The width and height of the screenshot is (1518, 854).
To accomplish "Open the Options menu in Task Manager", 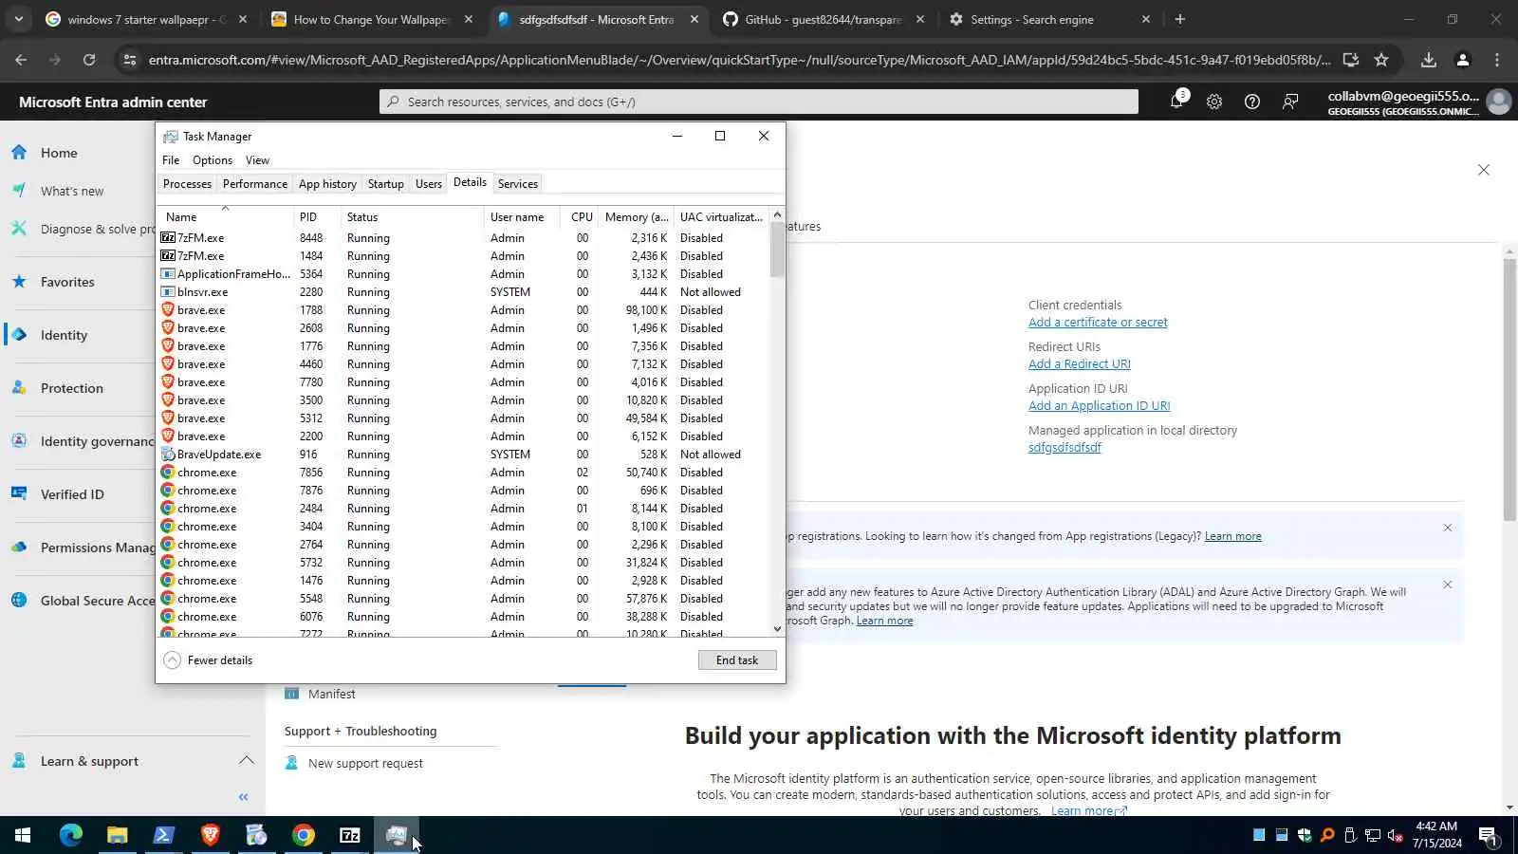I will 213,160.
